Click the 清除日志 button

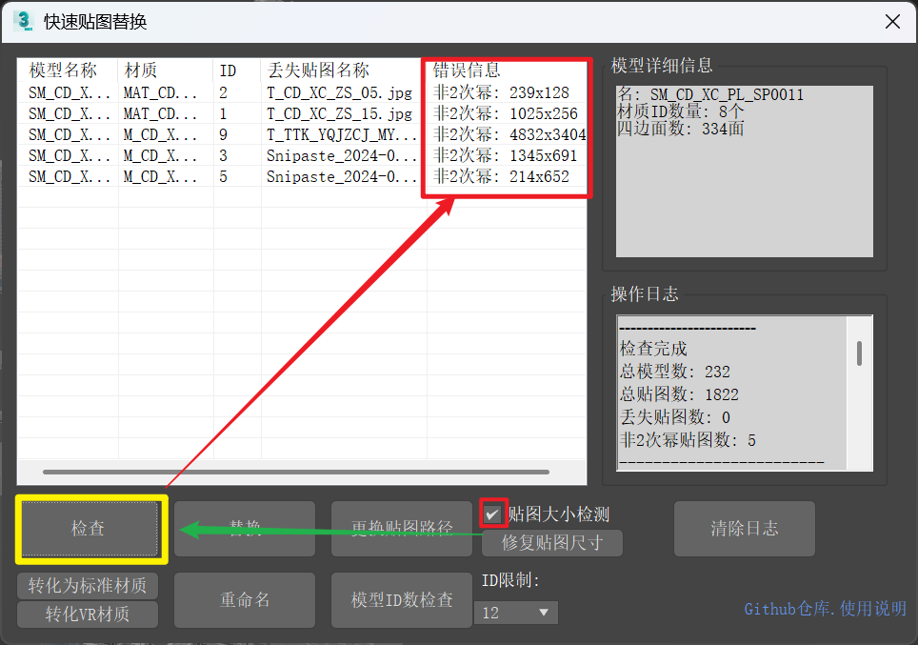(x=744, y=528)
